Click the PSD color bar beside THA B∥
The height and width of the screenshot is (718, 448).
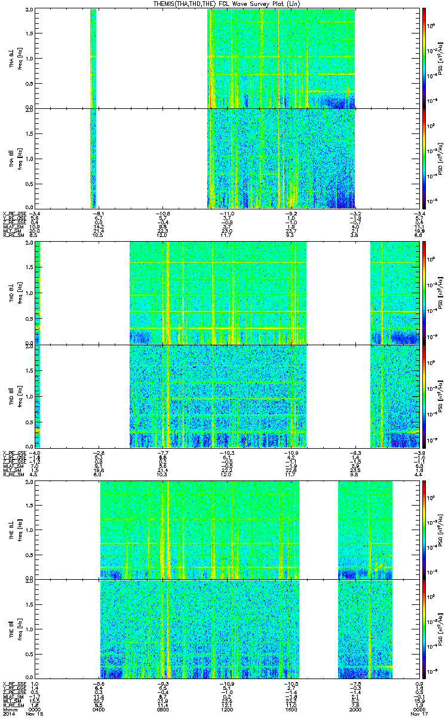click(424, 158)
